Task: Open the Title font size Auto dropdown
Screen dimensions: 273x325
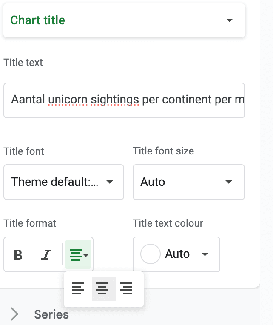Action: [188, 182]
